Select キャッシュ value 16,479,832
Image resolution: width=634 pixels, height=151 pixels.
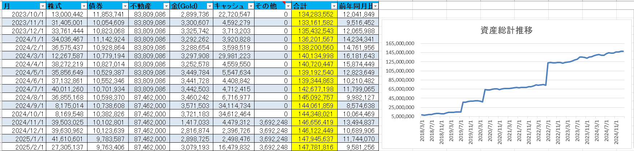234,147
